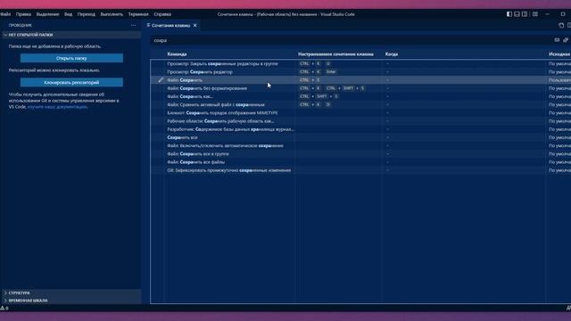
Task: Open the Файл menu
Action: click(x=5, y=14)
